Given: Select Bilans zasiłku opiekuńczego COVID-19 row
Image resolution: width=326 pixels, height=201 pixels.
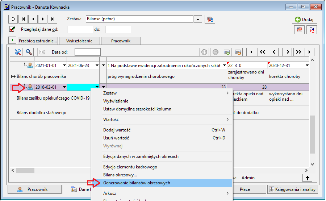Looking at the screenshot, I should tap(53, 98).
